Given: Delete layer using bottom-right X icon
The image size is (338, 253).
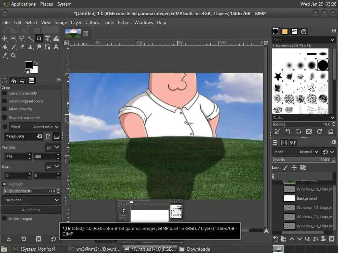Looking at the screenshot, I should pos(332,239).
